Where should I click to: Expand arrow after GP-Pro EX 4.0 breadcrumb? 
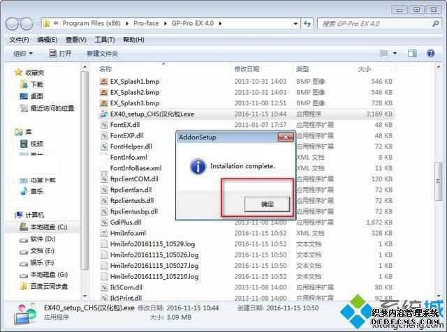point(221,24)
